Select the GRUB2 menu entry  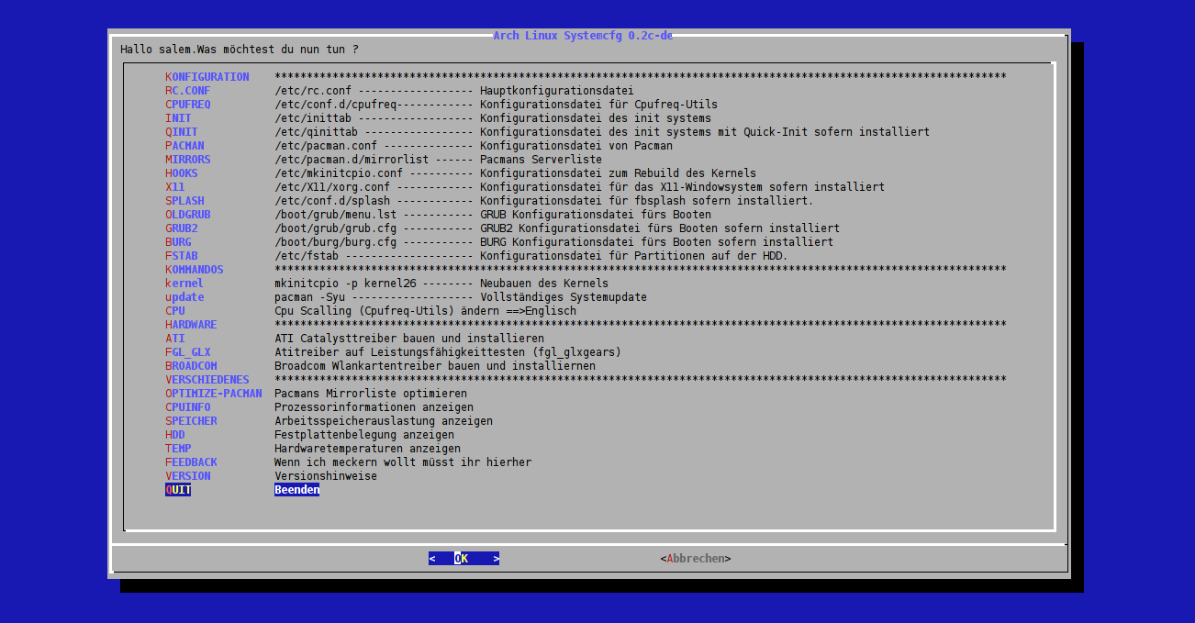181,228
